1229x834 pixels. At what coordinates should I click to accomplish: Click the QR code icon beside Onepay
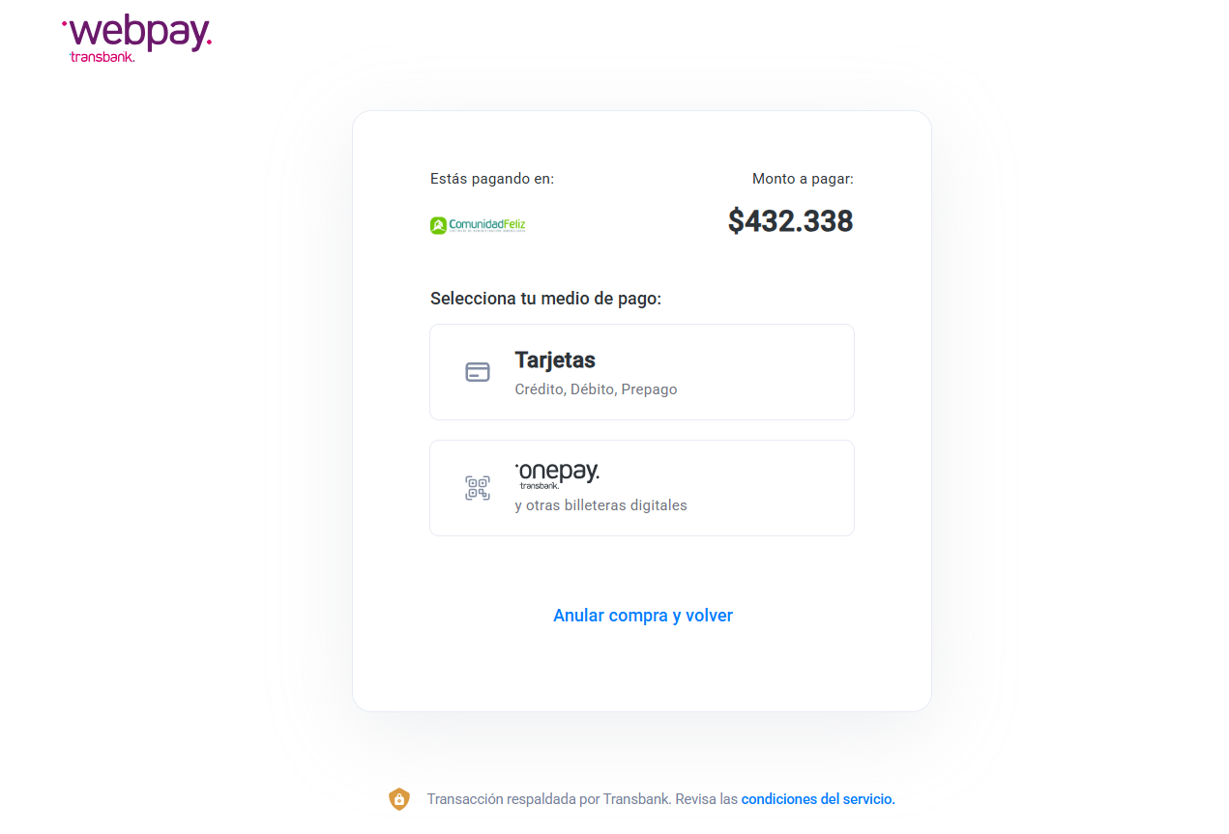point(478,488)
